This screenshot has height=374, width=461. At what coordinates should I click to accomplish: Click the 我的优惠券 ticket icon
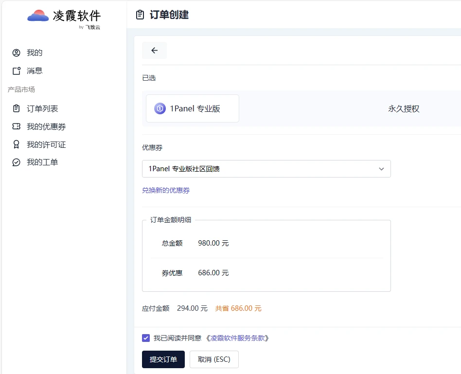click(17, 127)
